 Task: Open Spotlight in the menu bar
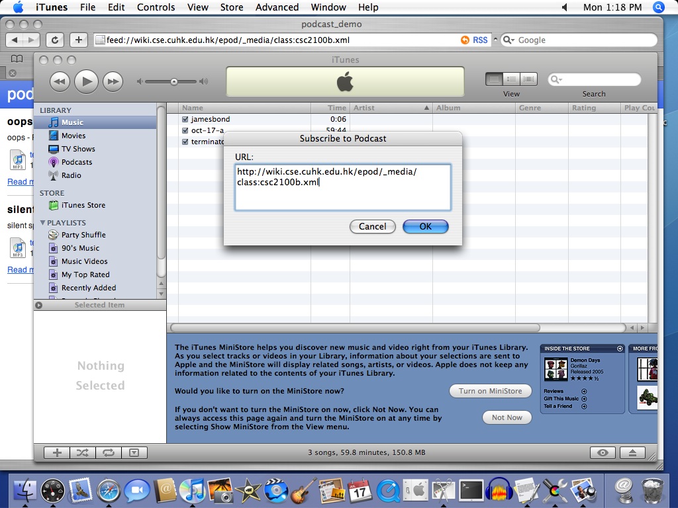[x=659, y=7]
